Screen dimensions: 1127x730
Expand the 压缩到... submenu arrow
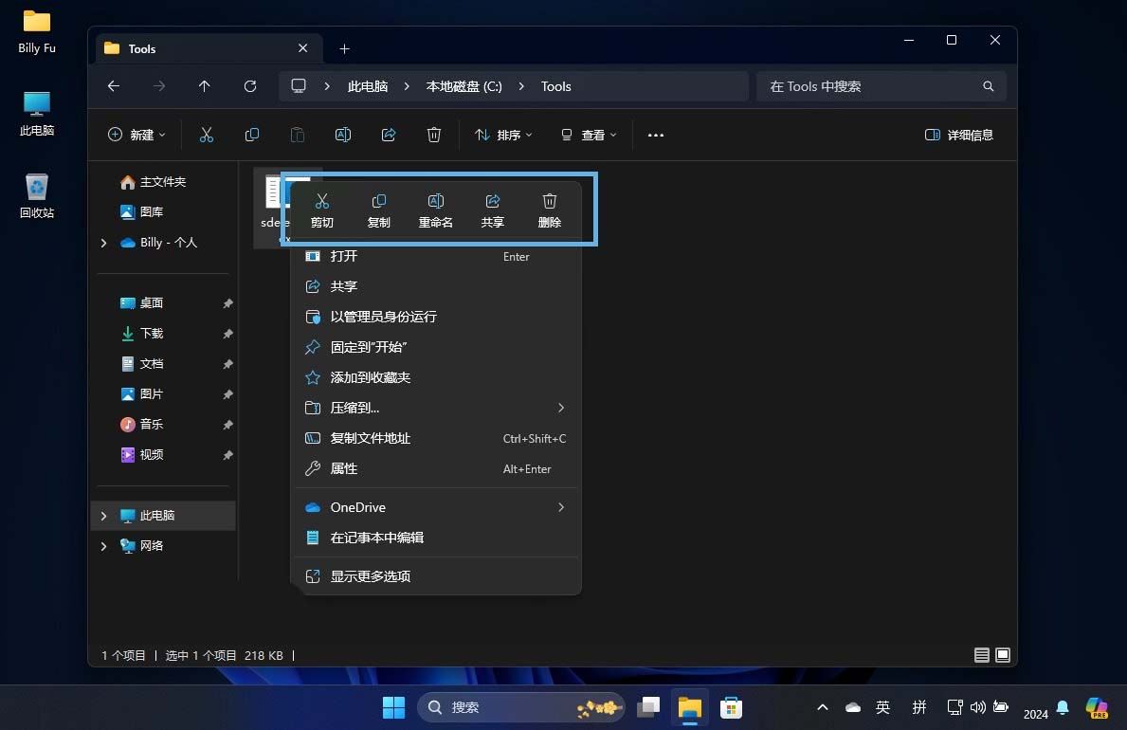pos(560,408)
